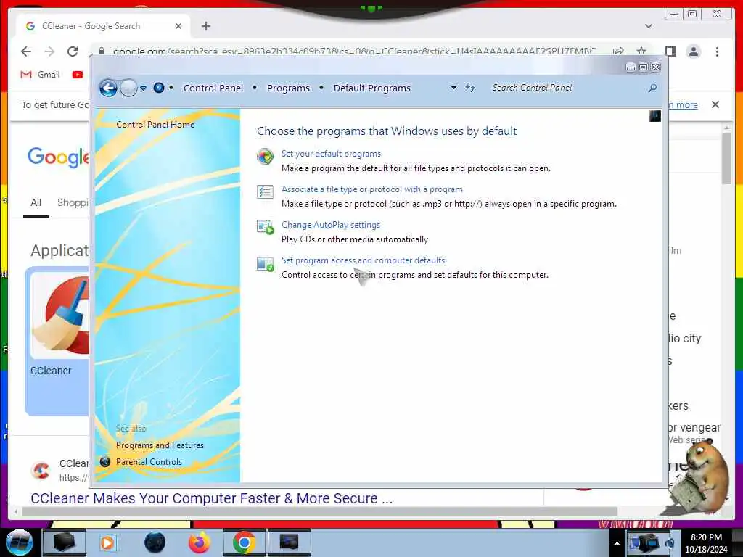The height and width of the screenshot is (557, 743).
Task: Open the taskbar clock showing 8:20 PM
Action: [x=706, y=543]
